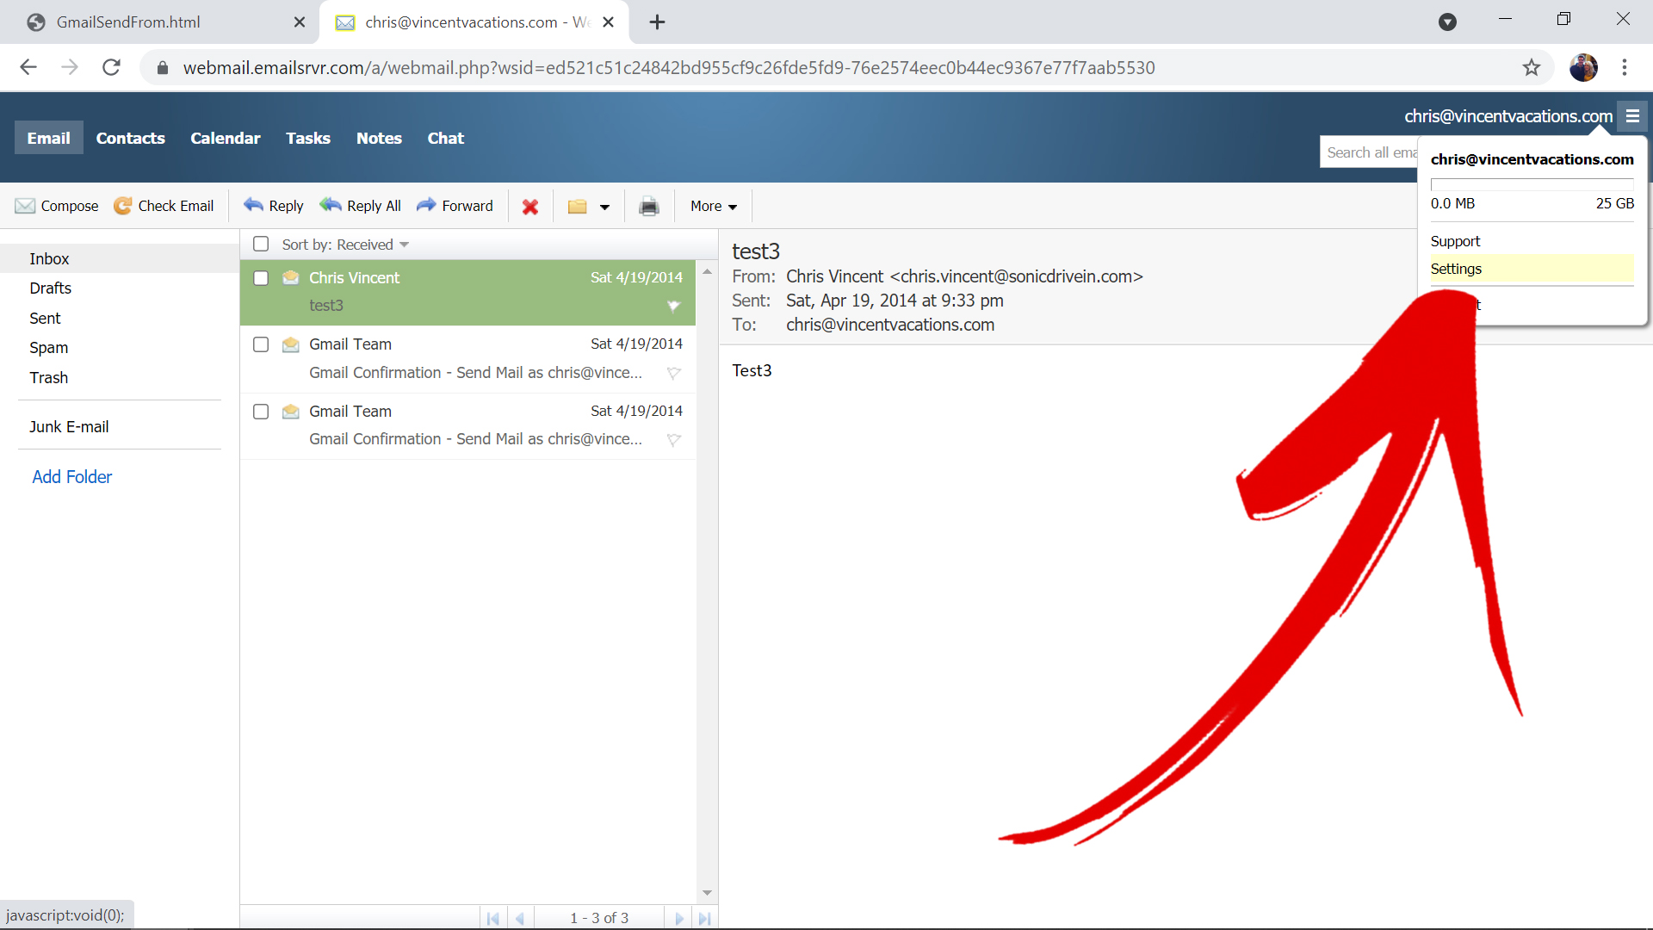Switch to GmailSendFrom.html browser tab

[x=127, y=22]
